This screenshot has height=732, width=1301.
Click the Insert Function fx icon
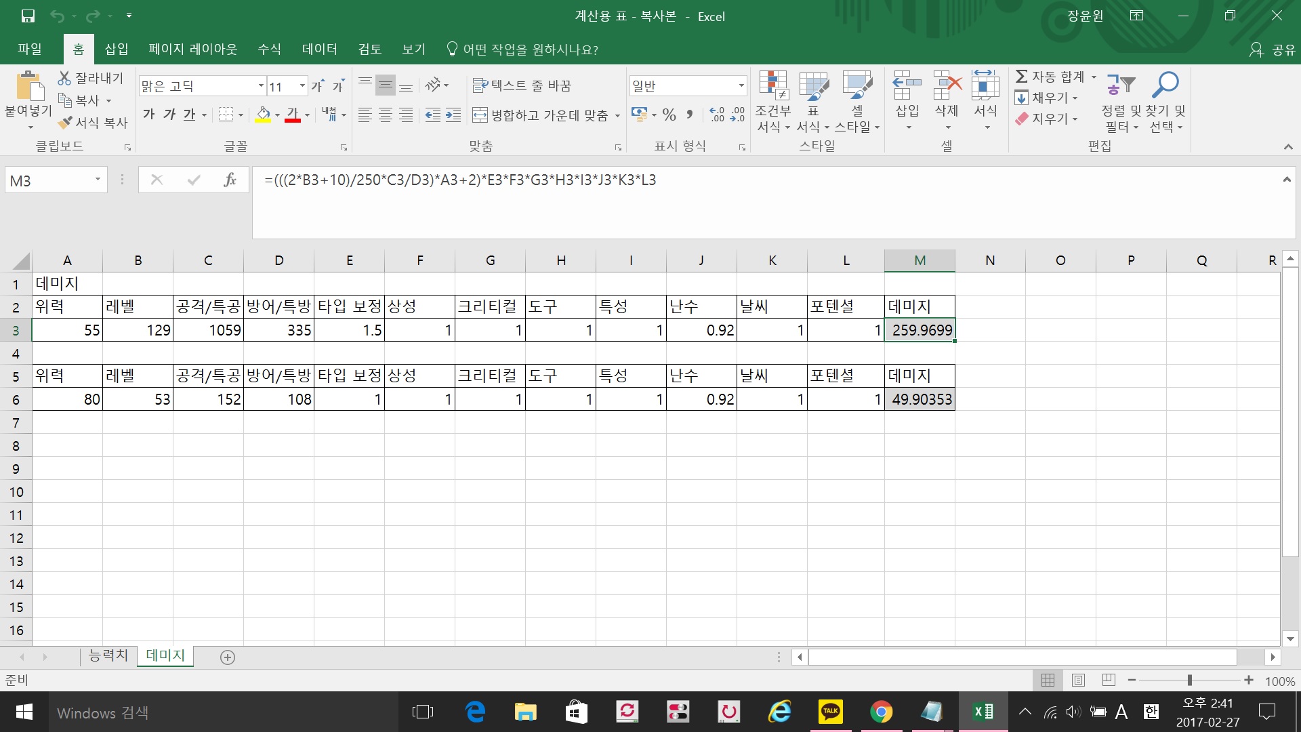click(x=230, y=180)
